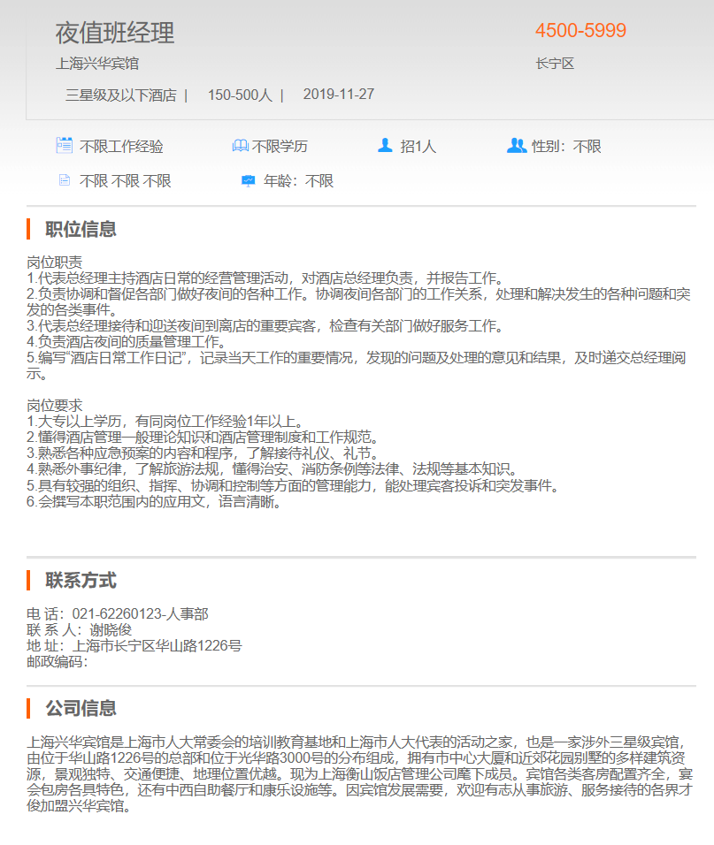Click the job title 夜值班经理
Image resolution: width=714 pixels, height=845 pixels.
115,33
